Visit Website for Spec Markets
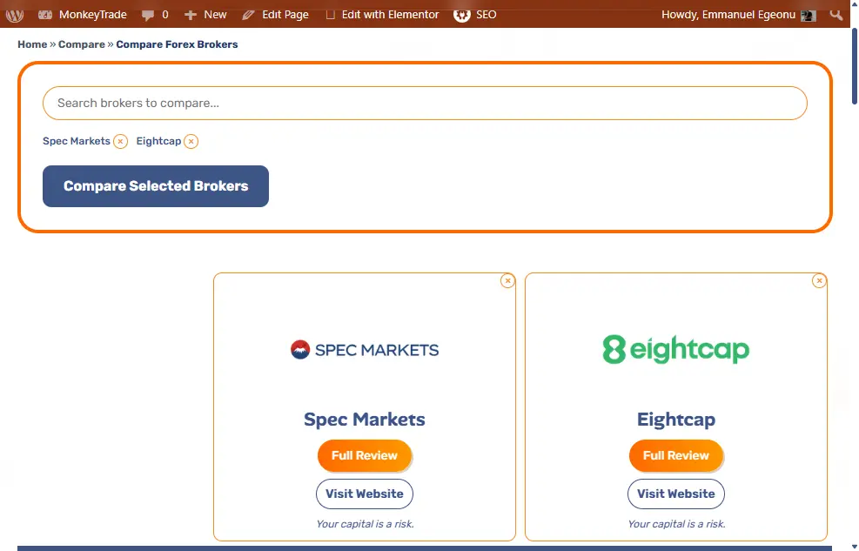Viewport: 859px width, 551px height. coord(365,494)
